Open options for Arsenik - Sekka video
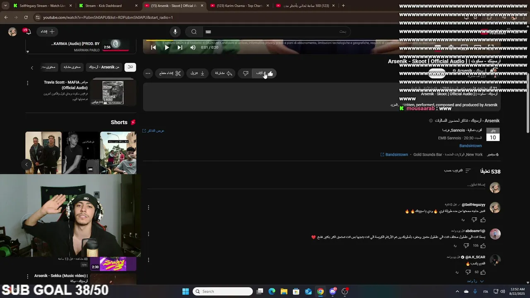 click(x=28, y=276)
